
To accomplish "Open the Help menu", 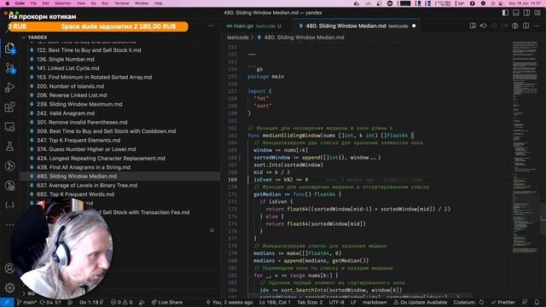I will pos(159,3).
